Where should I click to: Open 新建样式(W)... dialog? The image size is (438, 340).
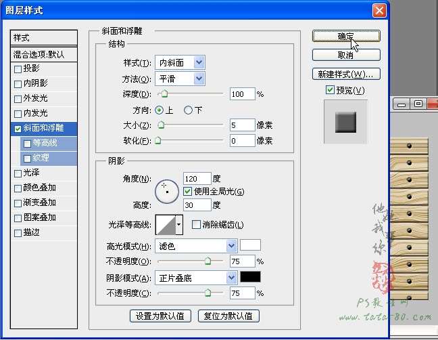(346, 74)
